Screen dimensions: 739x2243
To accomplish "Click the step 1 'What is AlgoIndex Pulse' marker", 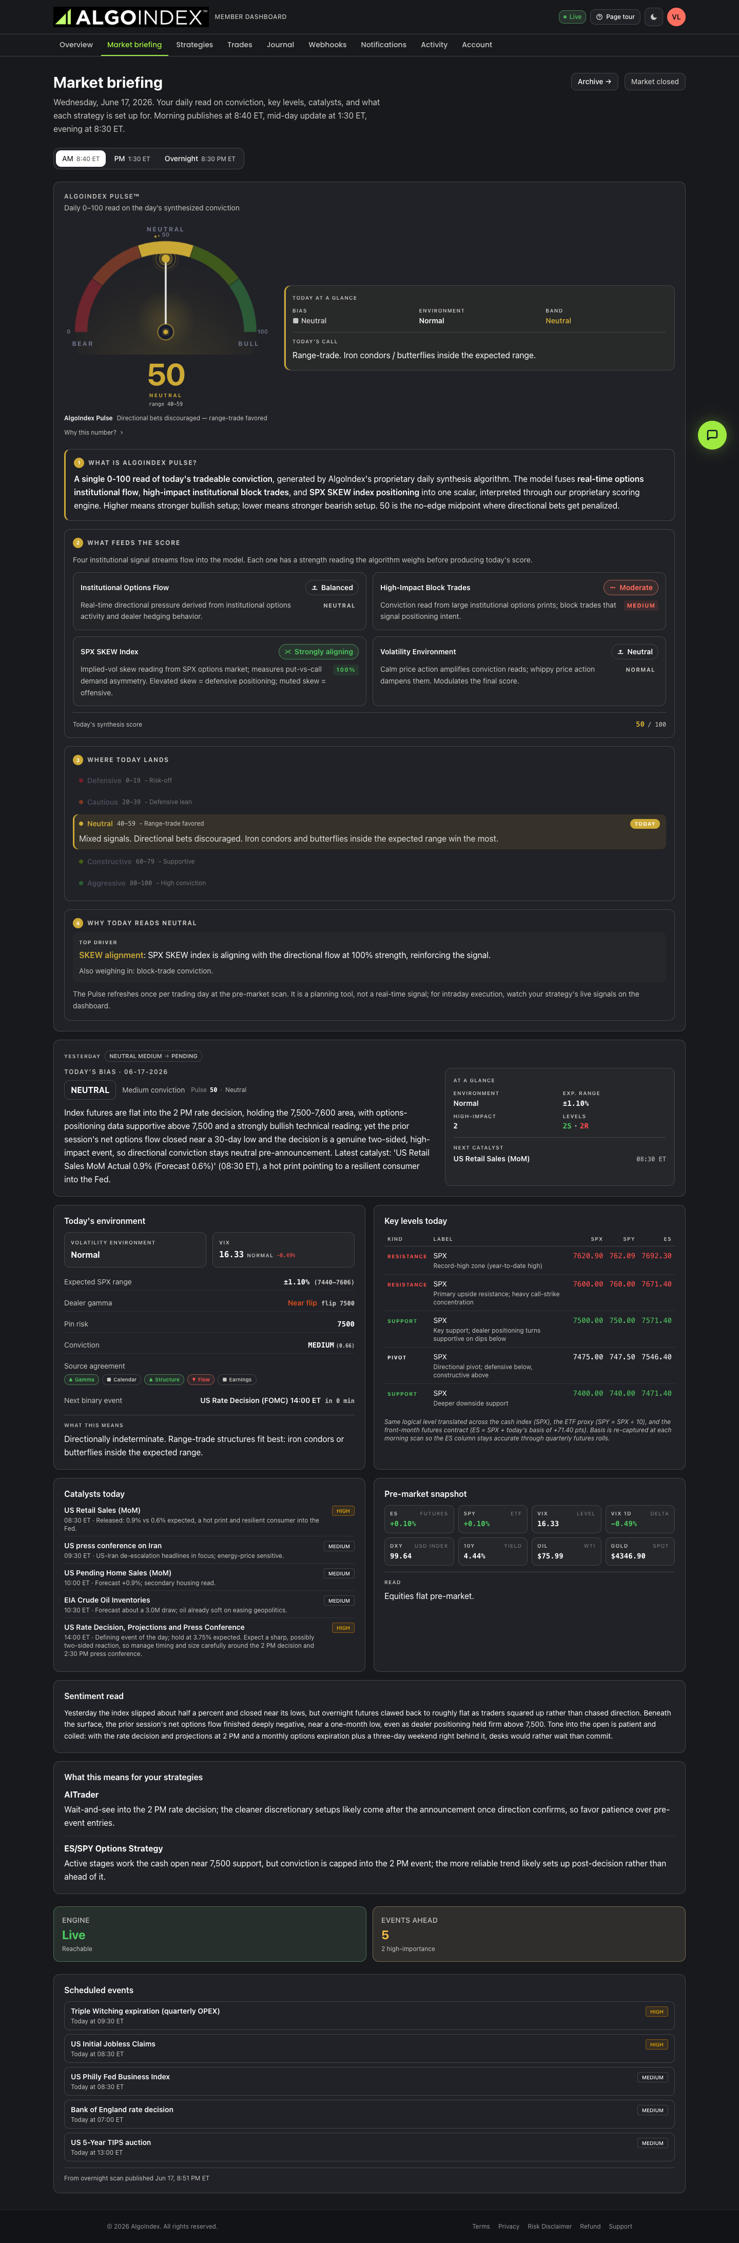I will tap(79, 462).
